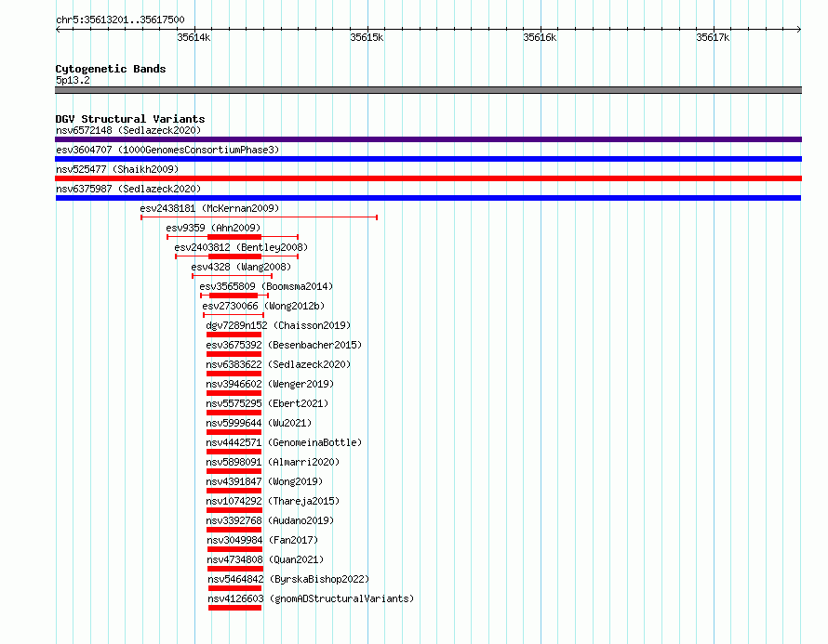This screenshot has width=828, height=644.
Task: Click the nsv6375987 (Sedlazeck2020) variant label
Action: pyautogui.click(x=128, y=189)
